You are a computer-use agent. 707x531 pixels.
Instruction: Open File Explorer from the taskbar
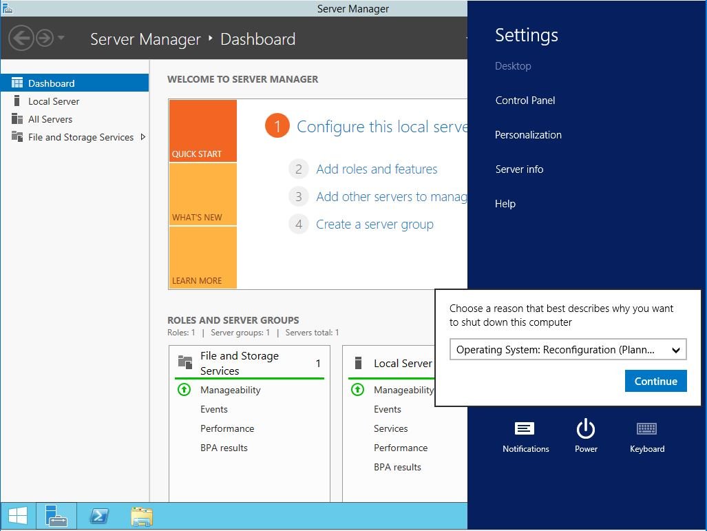click(x=142, y=516)
